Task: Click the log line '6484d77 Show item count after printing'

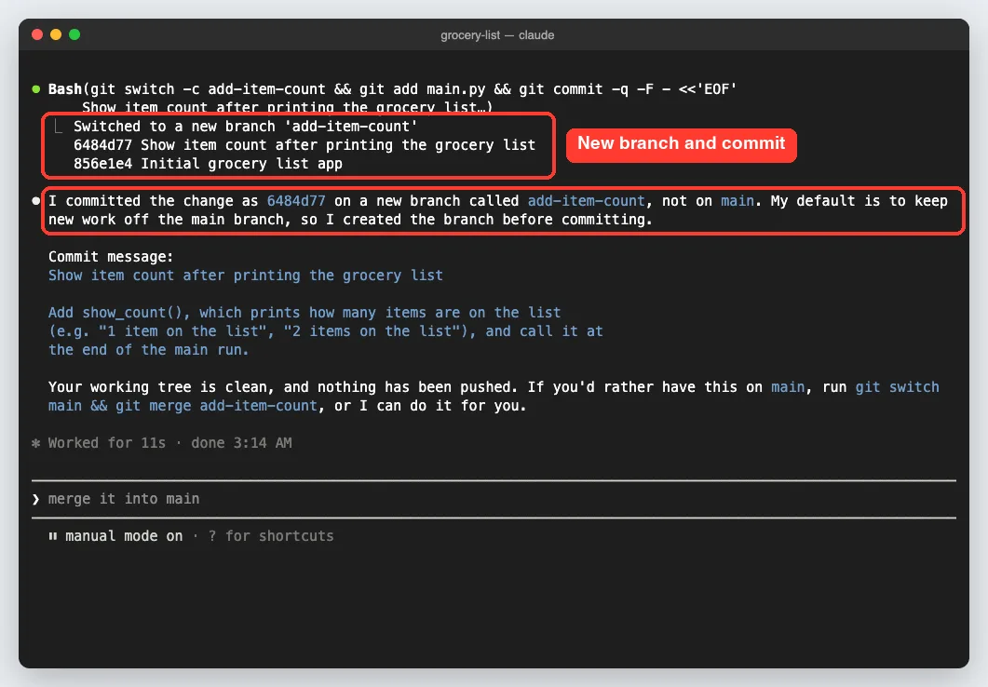Action: click(x=305, y=145)
